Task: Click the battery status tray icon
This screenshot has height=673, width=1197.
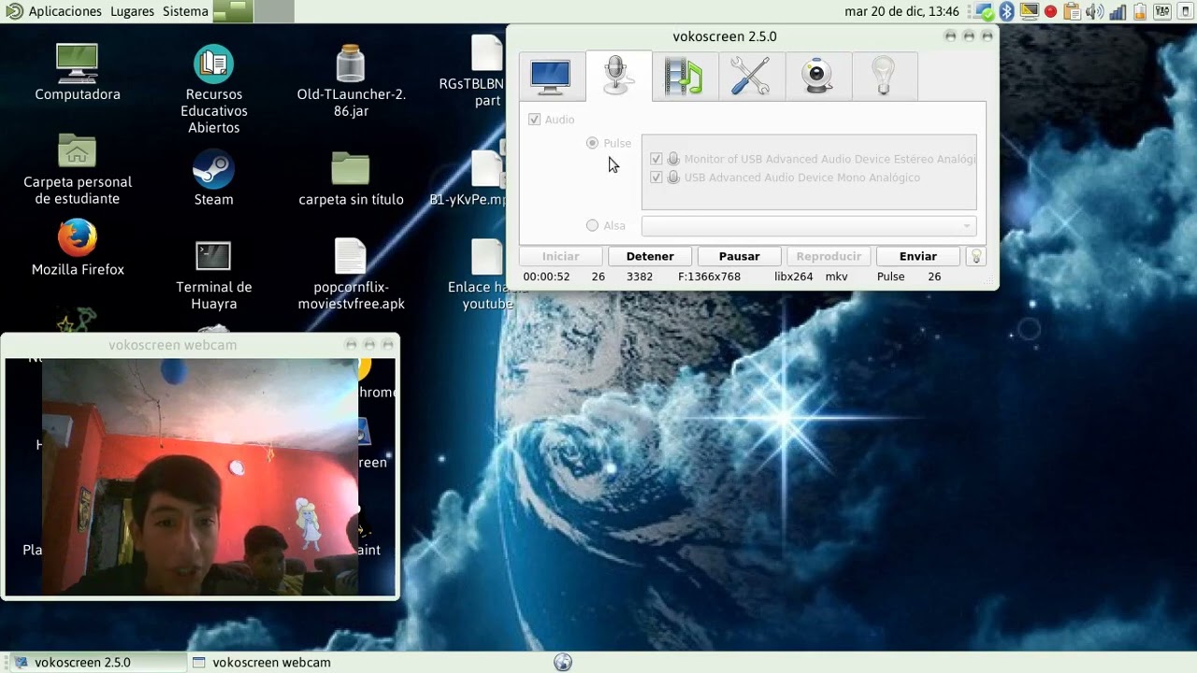Action: pyautogui.click(x=1140, y=11)
